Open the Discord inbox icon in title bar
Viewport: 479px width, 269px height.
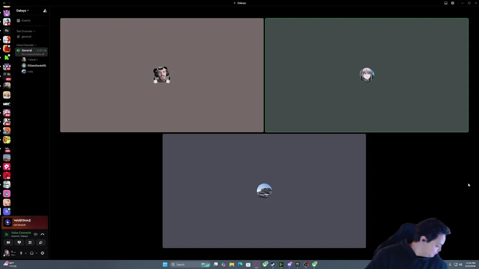coord(446,3)
